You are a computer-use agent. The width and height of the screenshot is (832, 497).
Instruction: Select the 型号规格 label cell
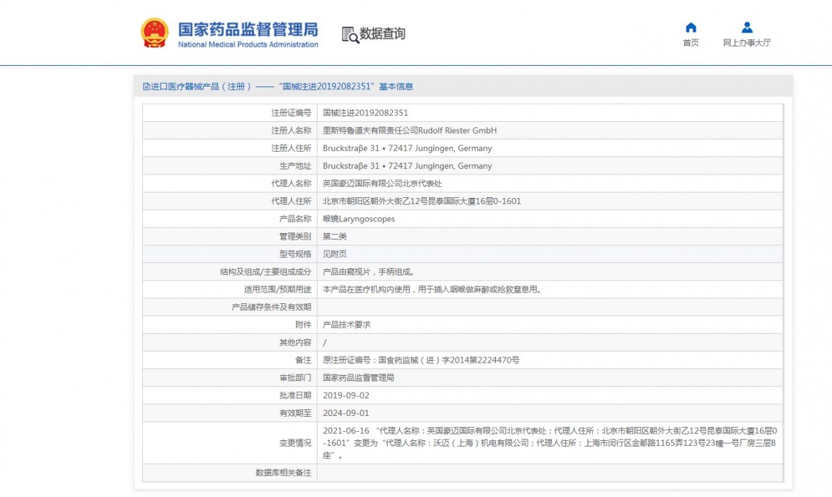point(229,254)
